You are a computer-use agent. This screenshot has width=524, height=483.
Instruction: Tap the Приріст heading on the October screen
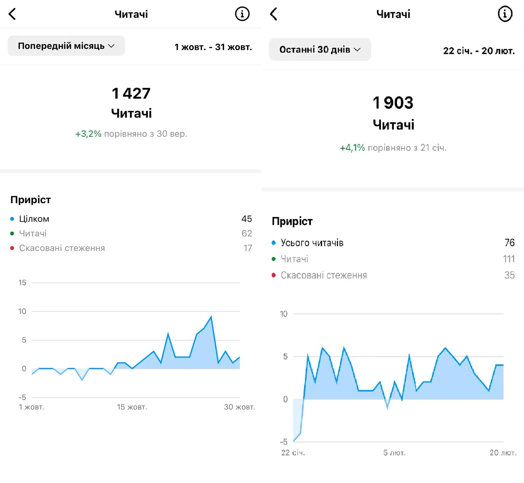(x=30, y=200)
